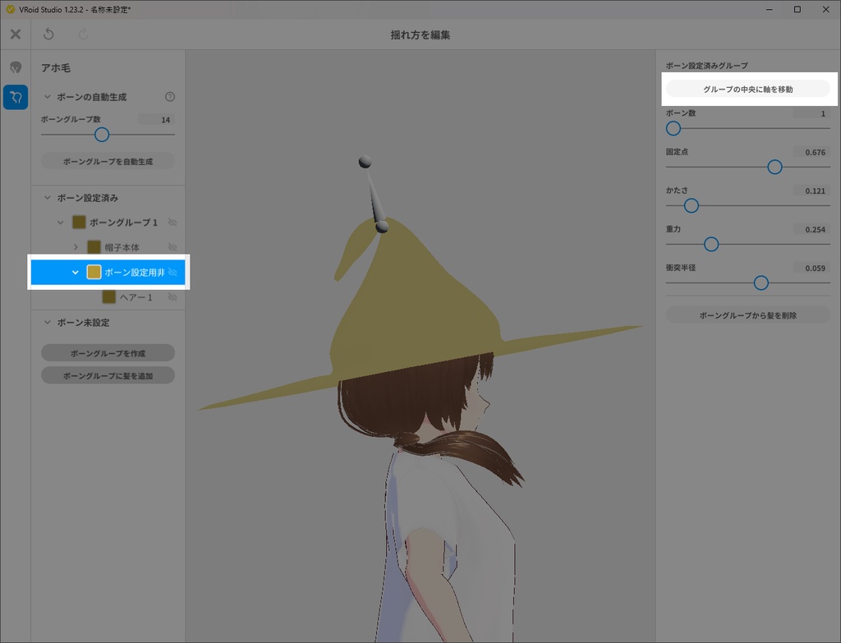Collapse the ボーンの自動生成 section
This screenshot has width=841, height=643.
47,97
